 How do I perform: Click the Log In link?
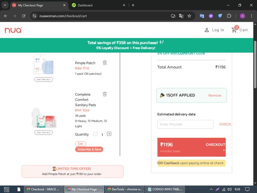point(214,30)
